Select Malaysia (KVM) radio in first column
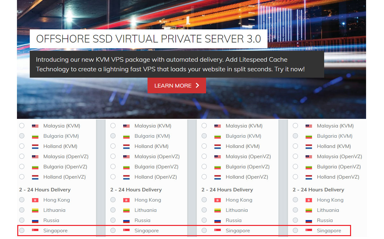This screenshot has width=384, height=239. (x=22, y=126)
